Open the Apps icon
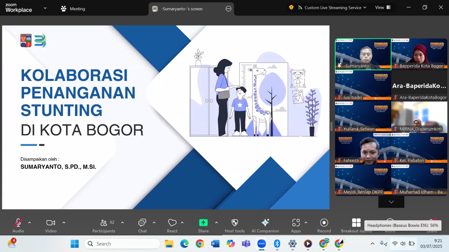This screenshot has width=449, height=252. point(296,223)
